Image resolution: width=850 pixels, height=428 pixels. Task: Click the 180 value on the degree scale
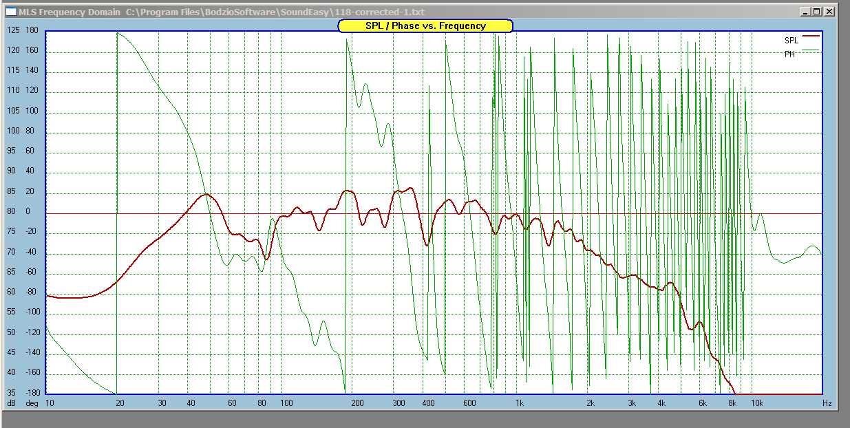32,30
